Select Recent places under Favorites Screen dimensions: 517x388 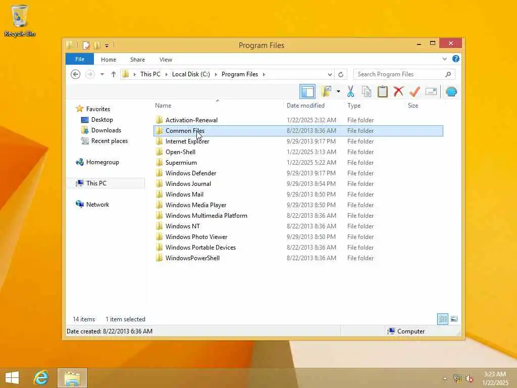(x=110, y=141)
